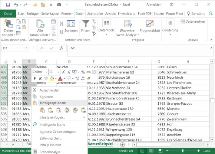
Task: Expand the Name Box dropdown arrow
Action: [x=26, y=48]
